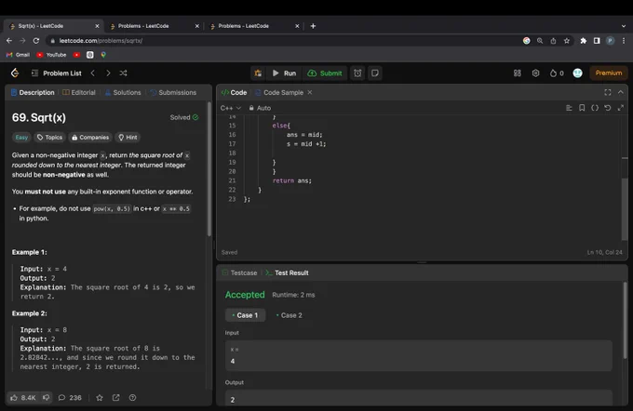The image size is (633, 411).
Task: Switch to the Submissions tab
Action: click(x=173, y=92)
